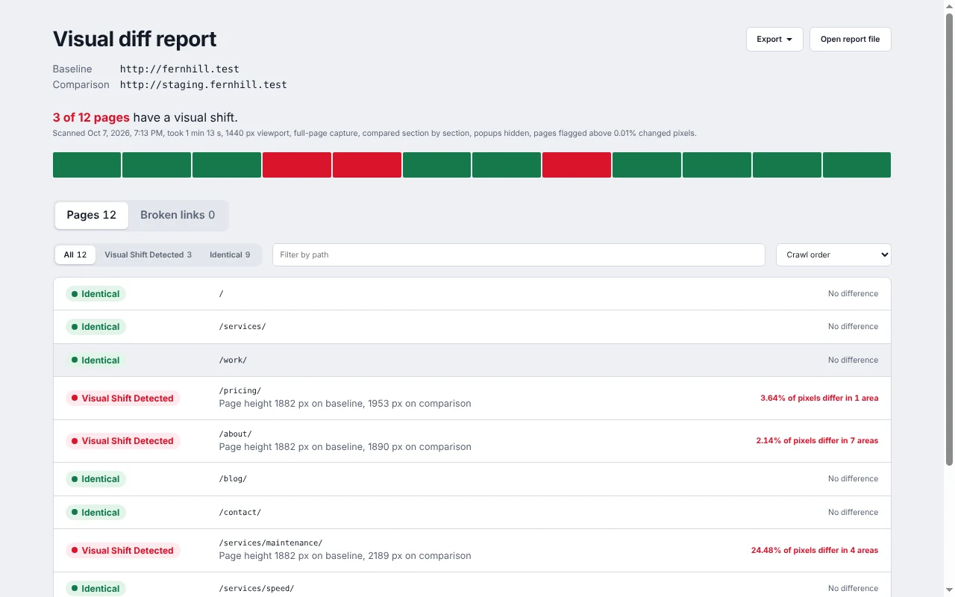Image resolution: width=955 pixels, height=597 pixels.
Task: Select the /contact/ path text
Action: pos(240,513)
